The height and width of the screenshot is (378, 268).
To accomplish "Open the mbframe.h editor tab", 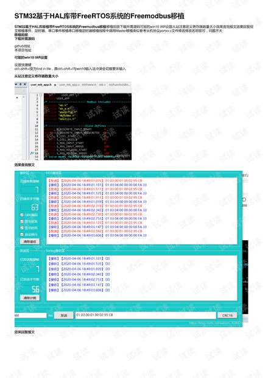I will pos(89,85).
